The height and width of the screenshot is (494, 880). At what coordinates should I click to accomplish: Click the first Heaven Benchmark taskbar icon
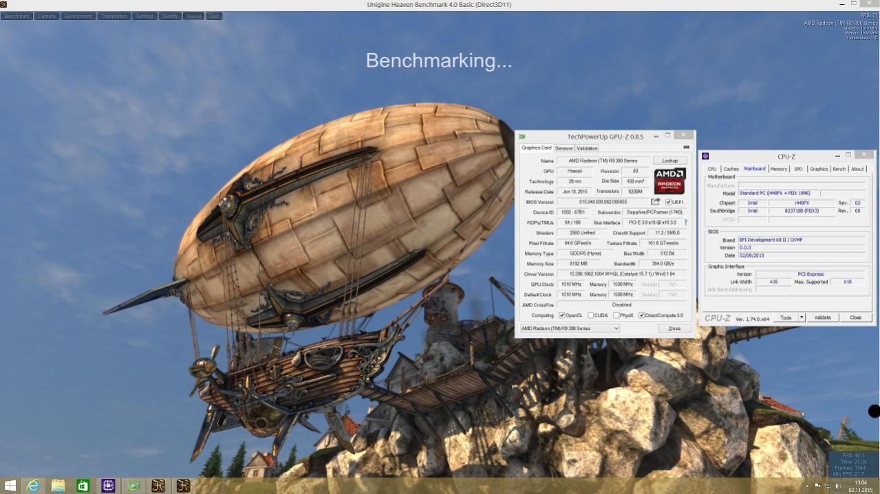[158, 486]
